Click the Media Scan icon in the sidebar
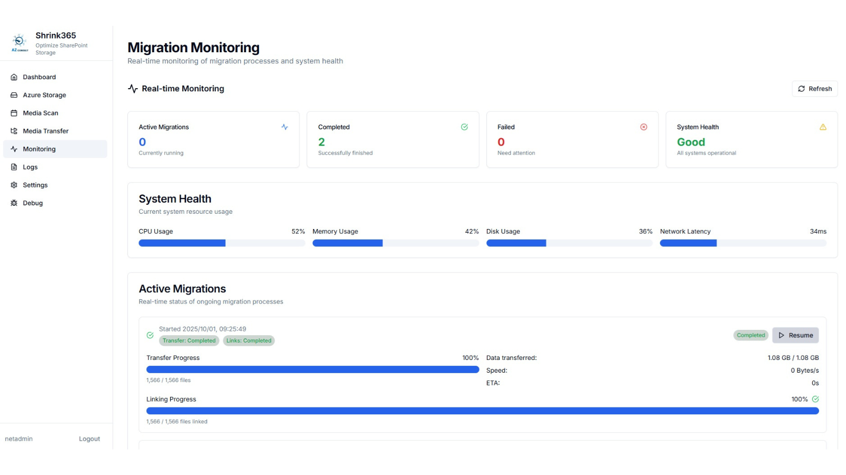 pos(14,113)
